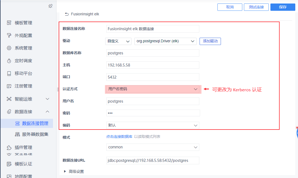
Task: Click the 智能运维 node icon
Action: pos(9,99)
